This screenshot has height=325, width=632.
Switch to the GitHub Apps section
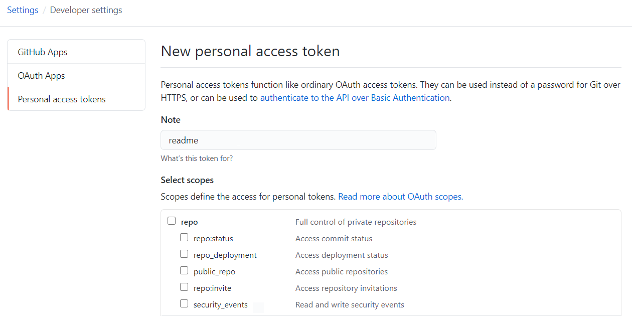click(x=43, y=52)
